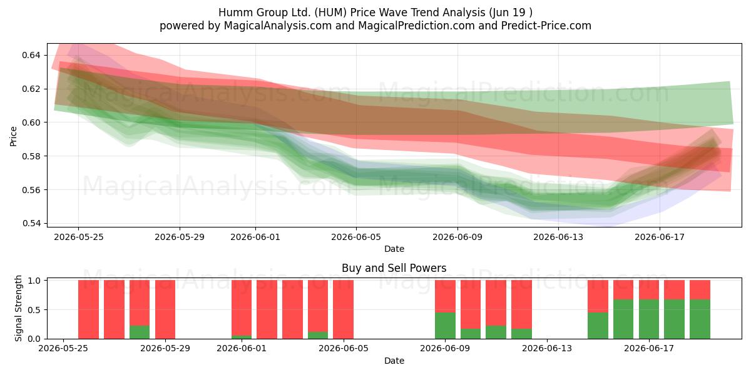751x375 pixels.
Task: Click the 0.64 tick on the Price axis
Action: click(31, 55)
